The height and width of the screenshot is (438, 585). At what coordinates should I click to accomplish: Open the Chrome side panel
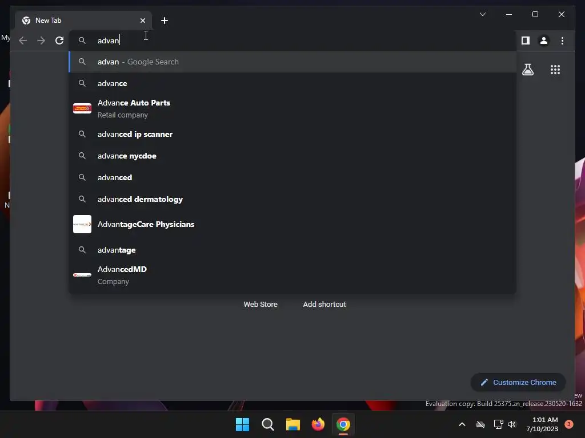coord(526,40)
